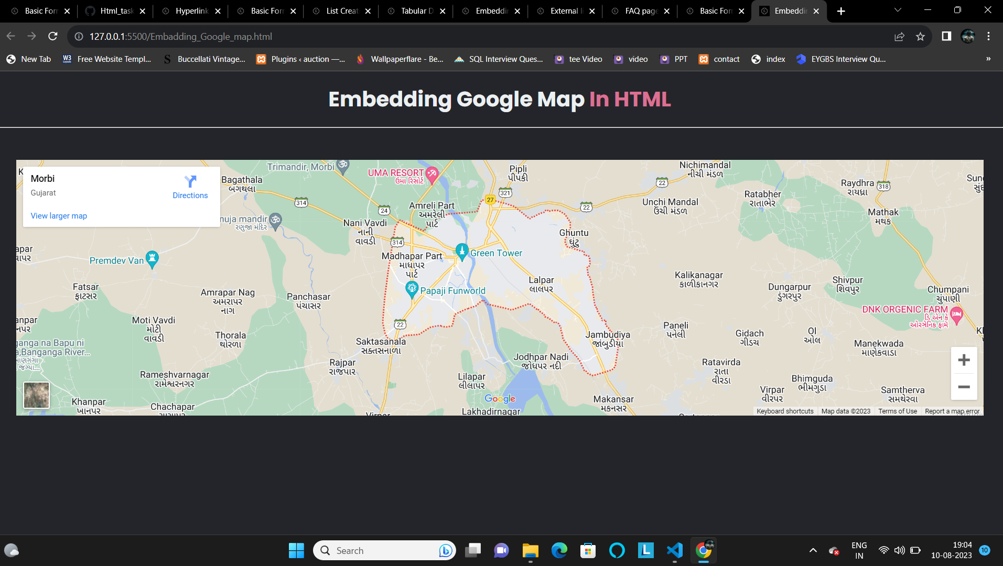Launch Visual Studio Code from the taskbar
1003x566 pixels.
click(674, 550)
